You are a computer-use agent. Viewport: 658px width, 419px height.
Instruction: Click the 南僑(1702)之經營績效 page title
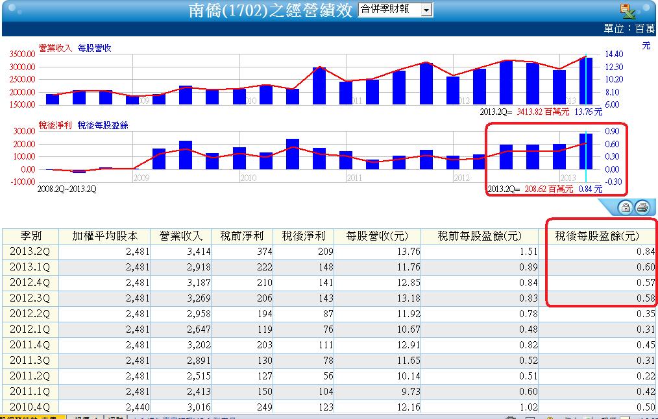click(x=271, y=10)
